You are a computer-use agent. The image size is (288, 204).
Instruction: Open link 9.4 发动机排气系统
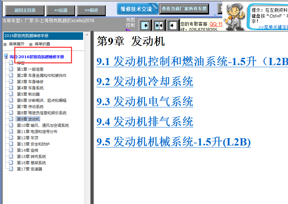coord(145,122)
